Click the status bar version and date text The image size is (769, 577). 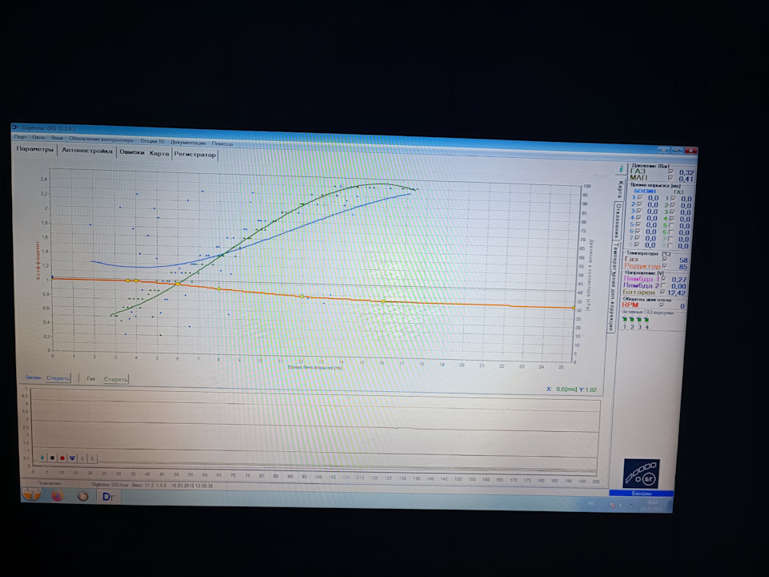(x=152, y=486)
